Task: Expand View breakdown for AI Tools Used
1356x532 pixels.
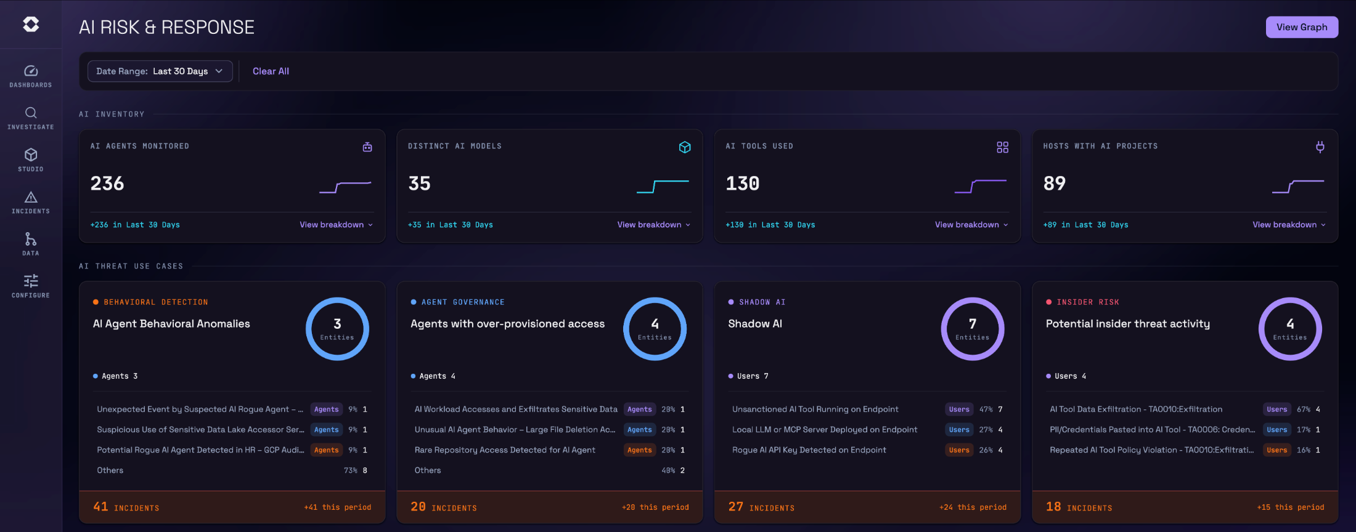Action: click(x=971, y=225)
